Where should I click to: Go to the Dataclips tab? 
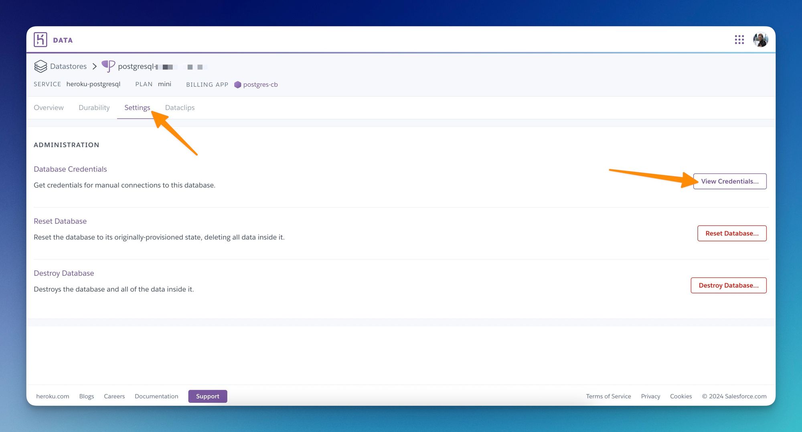pyautogui.click(x=180, y=108)
